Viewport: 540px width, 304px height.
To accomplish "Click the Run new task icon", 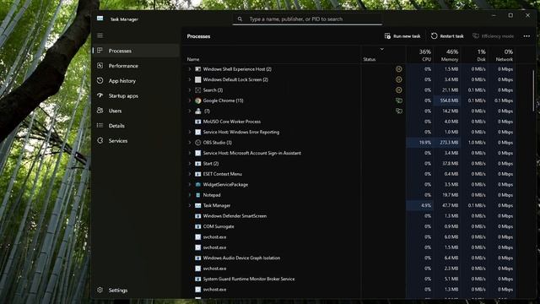I will point(387,35).
